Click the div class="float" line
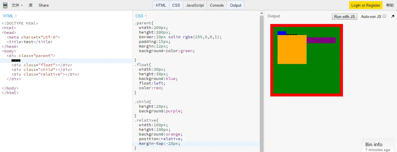Image resolution: width=397 pixels, height=152 pixels. click(42, 65)
